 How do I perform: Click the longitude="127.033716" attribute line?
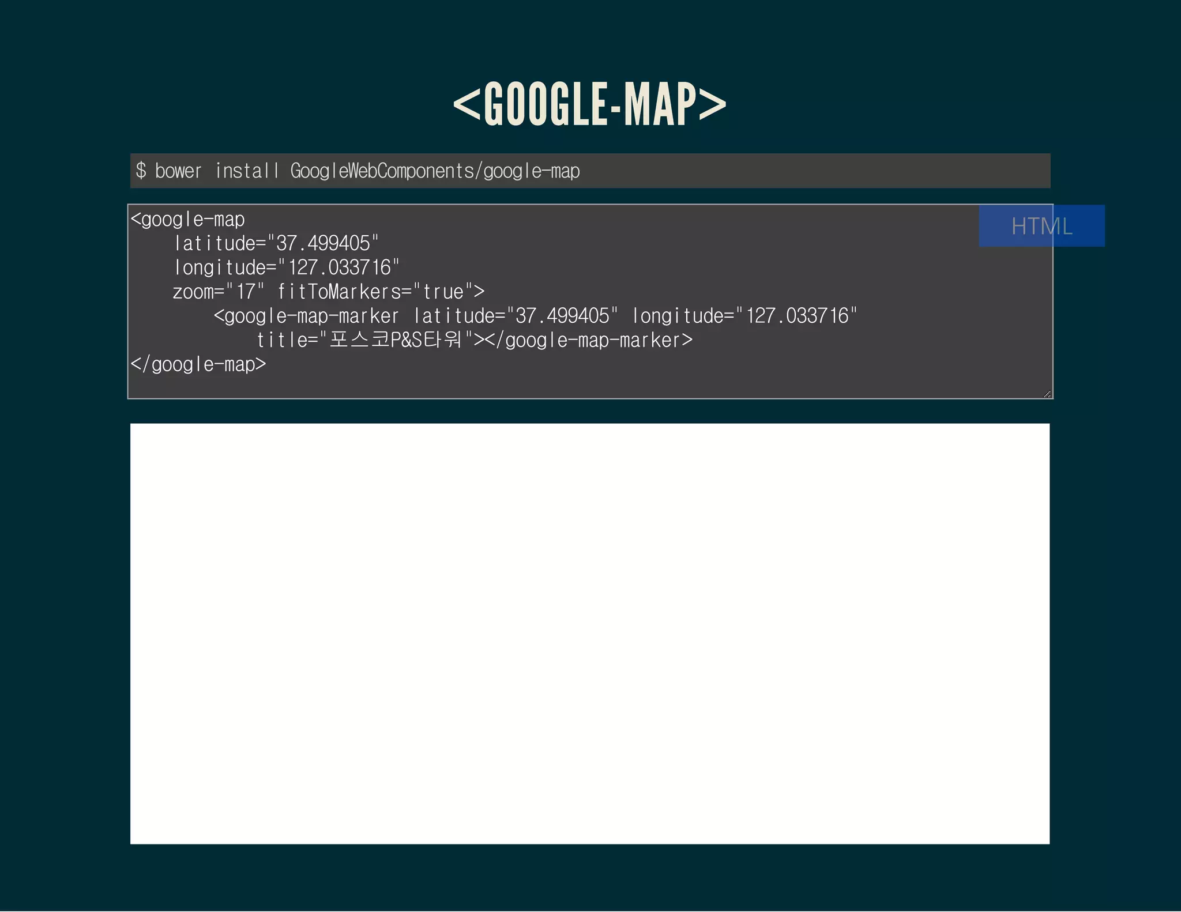click(x=287, y=267)
